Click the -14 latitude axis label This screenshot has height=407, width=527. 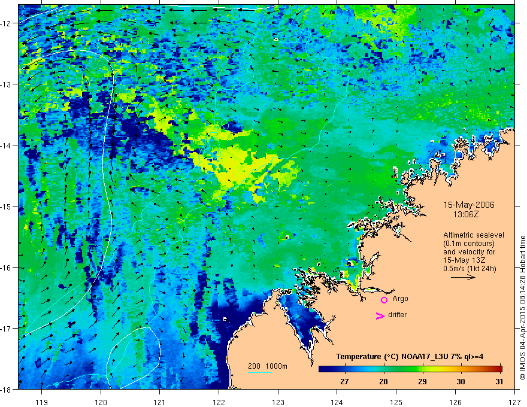tap(7, 145)
